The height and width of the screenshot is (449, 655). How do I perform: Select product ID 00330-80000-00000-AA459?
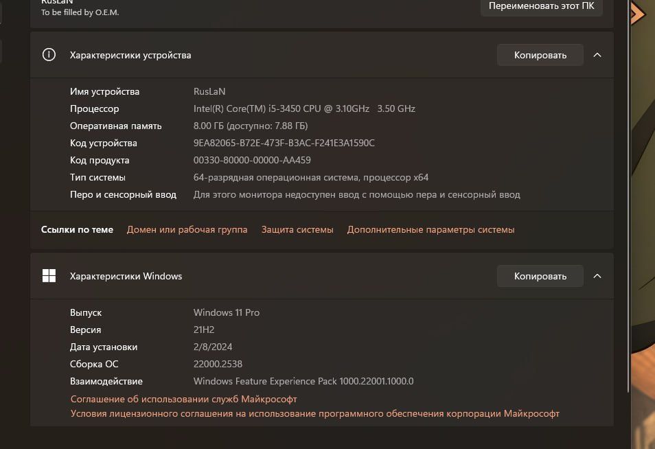coord(252,160)
